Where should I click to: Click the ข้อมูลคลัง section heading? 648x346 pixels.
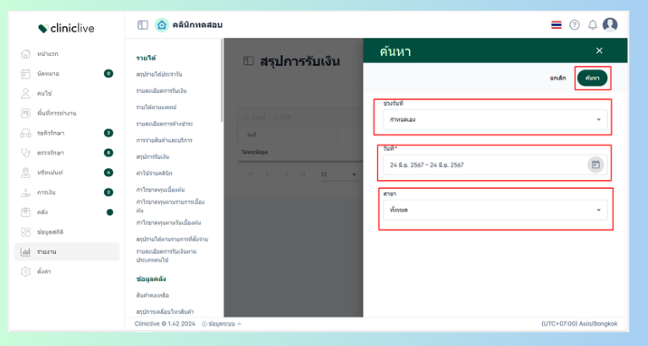click(x=151, y=279)
